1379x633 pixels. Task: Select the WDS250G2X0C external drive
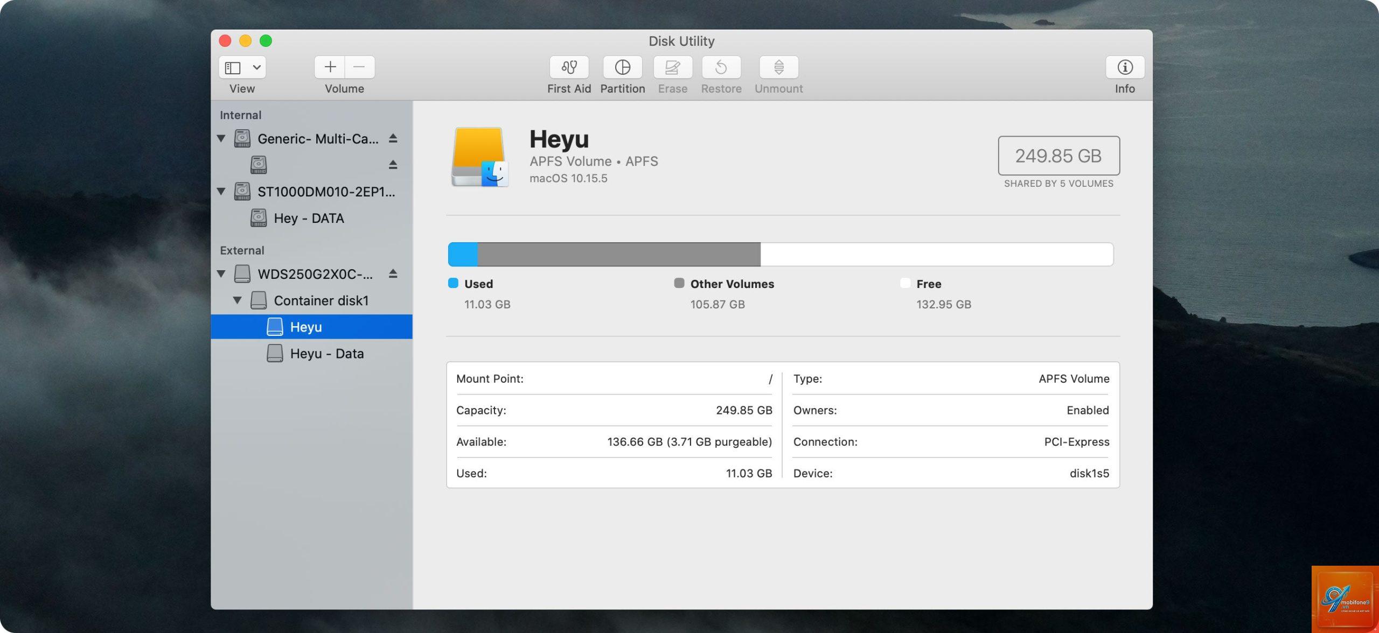(311, 273)
